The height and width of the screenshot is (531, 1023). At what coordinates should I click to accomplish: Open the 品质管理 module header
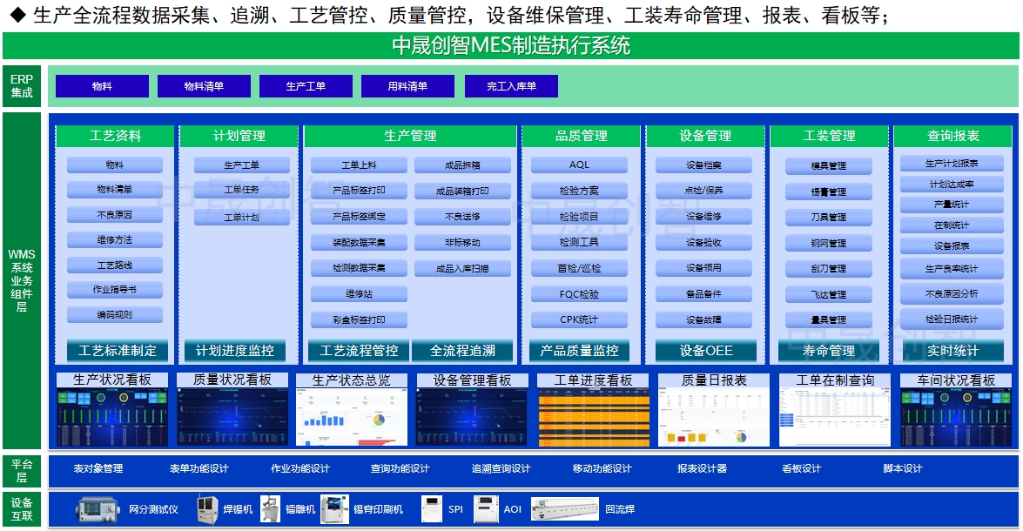pos(581,136)
